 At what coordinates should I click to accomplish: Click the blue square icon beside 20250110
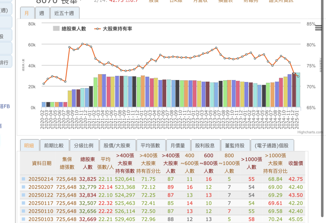pos(24,211)
